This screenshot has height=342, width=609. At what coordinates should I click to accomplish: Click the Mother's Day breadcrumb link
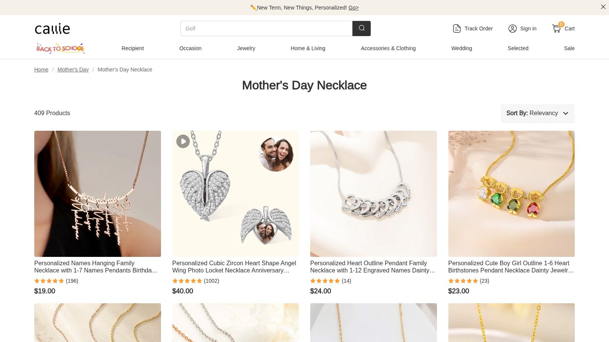coord(73,70)
